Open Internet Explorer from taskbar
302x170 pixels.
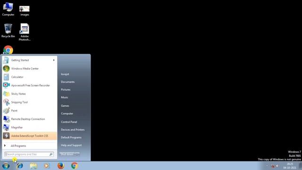(x=19, y=166)
